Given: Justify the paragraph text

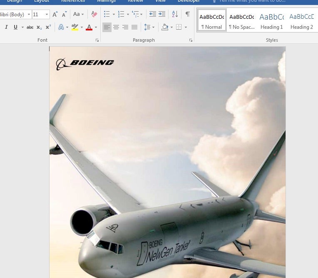Looking at the screenshot, I should 134,27.
